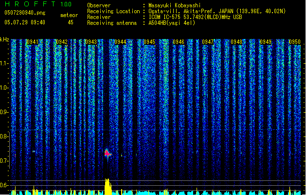The width and height of the screenshot is (306, 195).
Task: Click the 0946 time marker
Action: (179, 42)
